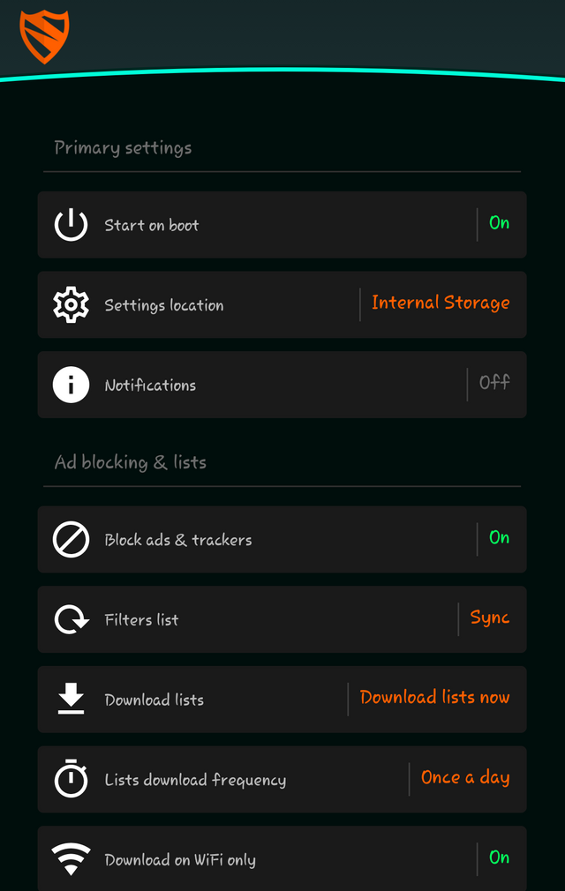Tap the stopwatch icon for Lists download frequency
The width and height of the screenshot is (565, 891).
click(x=71, y=778)
